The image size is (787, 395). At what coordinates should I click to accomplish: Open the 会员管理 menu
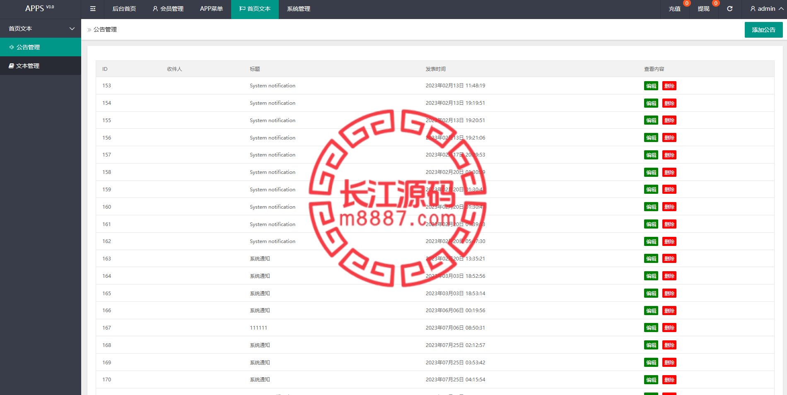(168, 9)
